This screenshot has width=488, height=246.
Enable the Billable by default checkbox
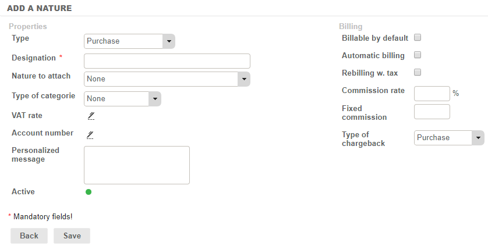click(417, 38)
